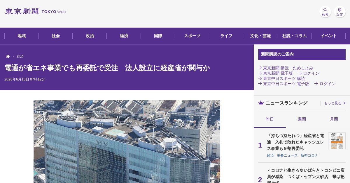Click 経済 tag under rank 1 article

coord(270,155)
